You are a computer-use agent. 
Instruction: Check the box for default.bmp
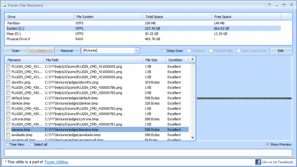tap(8, 98)
